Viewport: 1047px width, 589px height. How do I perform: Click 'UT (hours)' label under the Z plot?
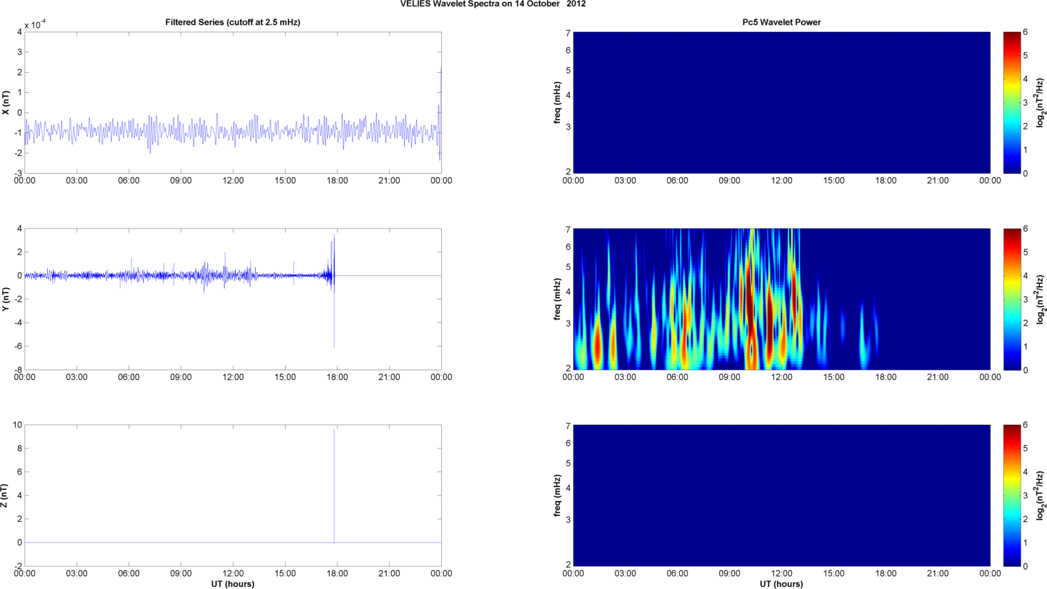coord(232,584)
